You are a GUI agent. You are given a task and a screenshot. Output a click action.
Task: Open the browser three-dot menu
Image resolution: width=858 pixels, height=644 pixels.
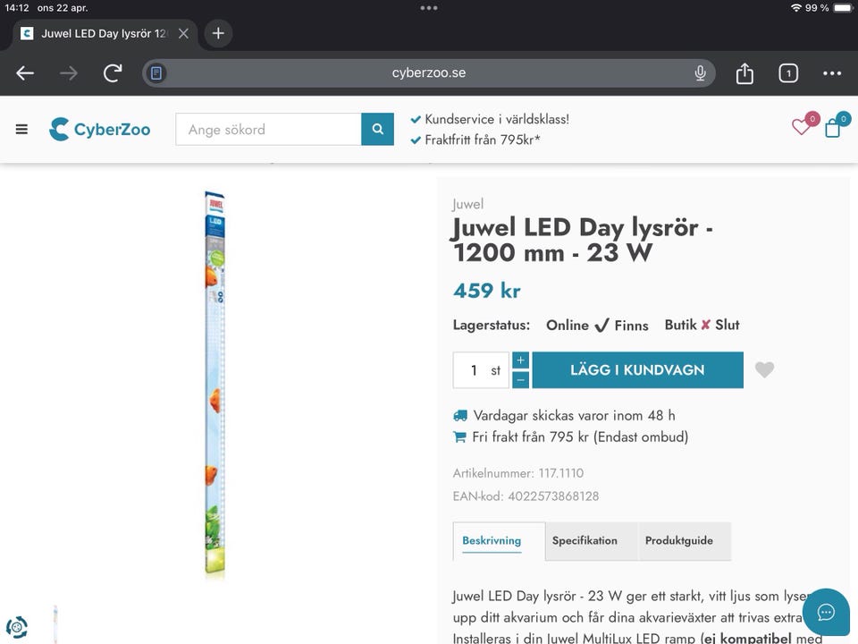[832, 73]
